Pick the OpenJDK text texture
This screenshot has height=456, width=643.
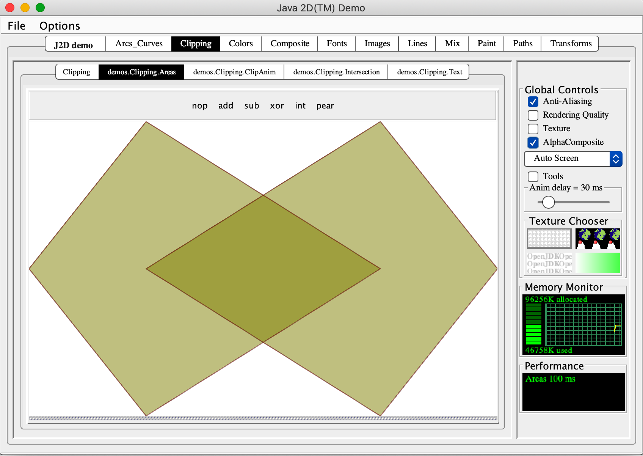click(x=549, y=263)
